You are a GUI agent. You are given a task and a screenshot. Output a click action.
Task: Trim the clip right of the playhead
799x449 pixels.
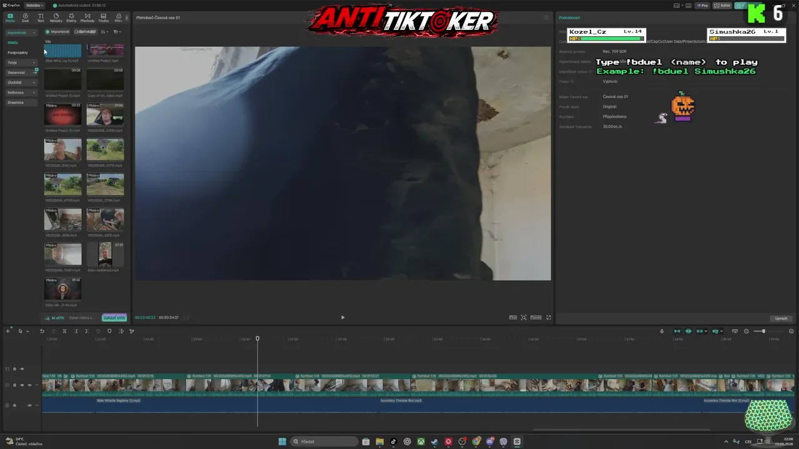(x=87, y=331)
